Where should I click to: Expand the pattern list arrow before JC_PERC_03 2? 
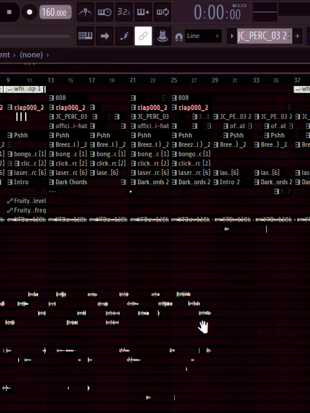coord(232,36)
